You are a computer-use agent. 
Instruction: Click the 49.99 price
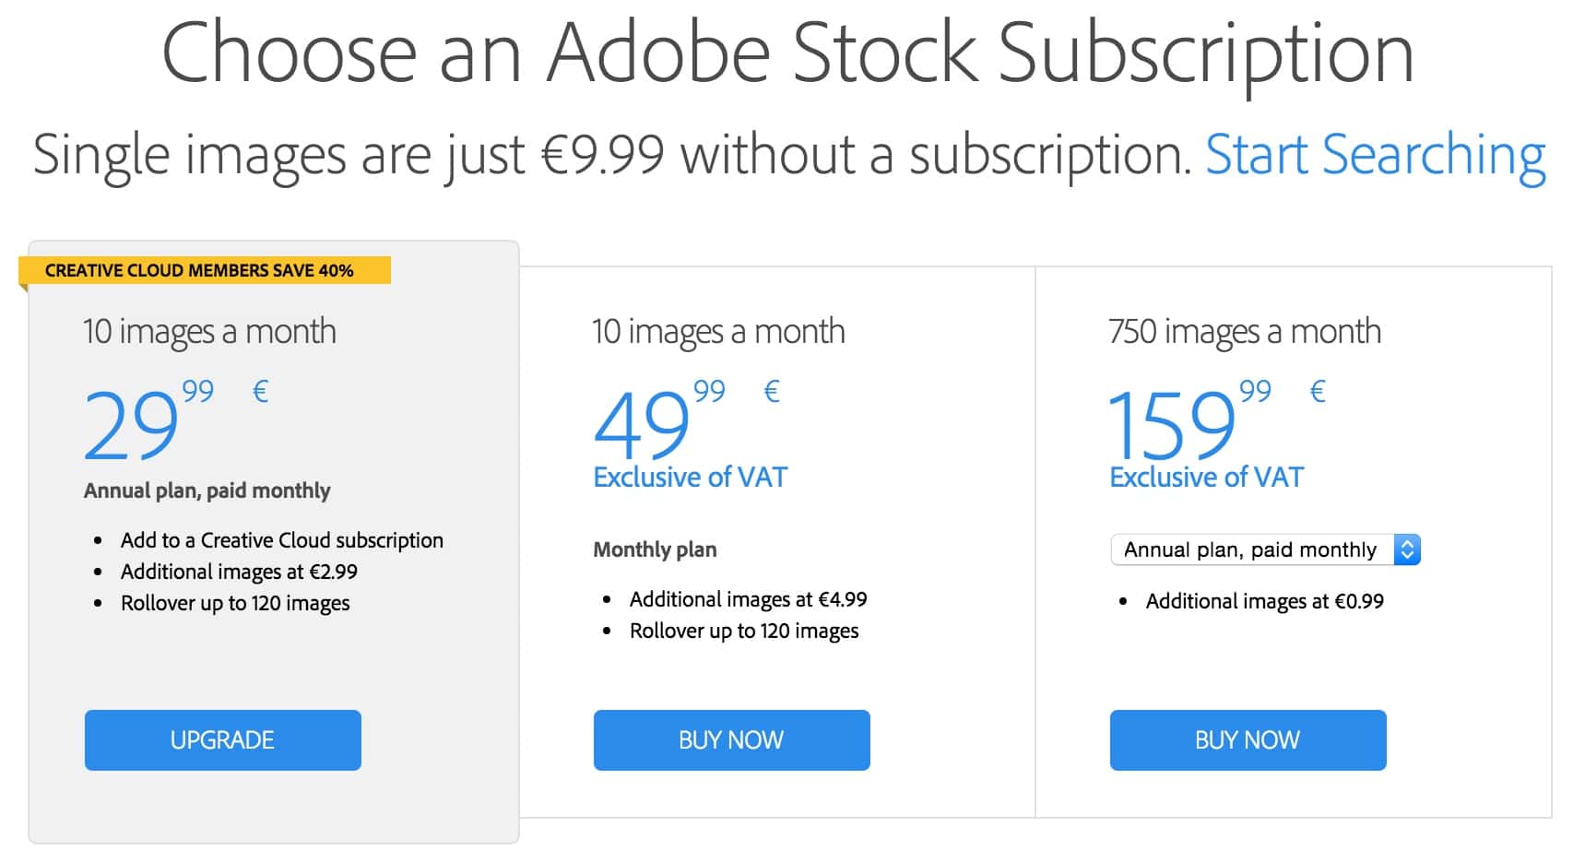[660, 420]
